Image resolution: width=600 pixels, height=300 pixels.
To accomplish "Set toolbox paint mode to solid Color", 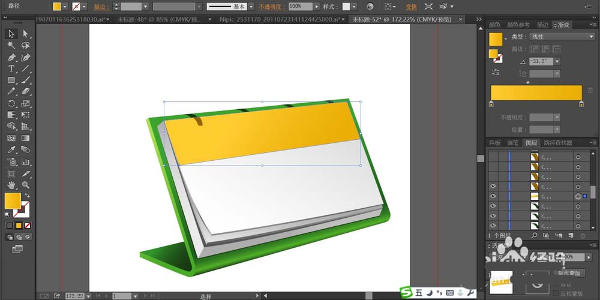I will (x=10, y=226).
